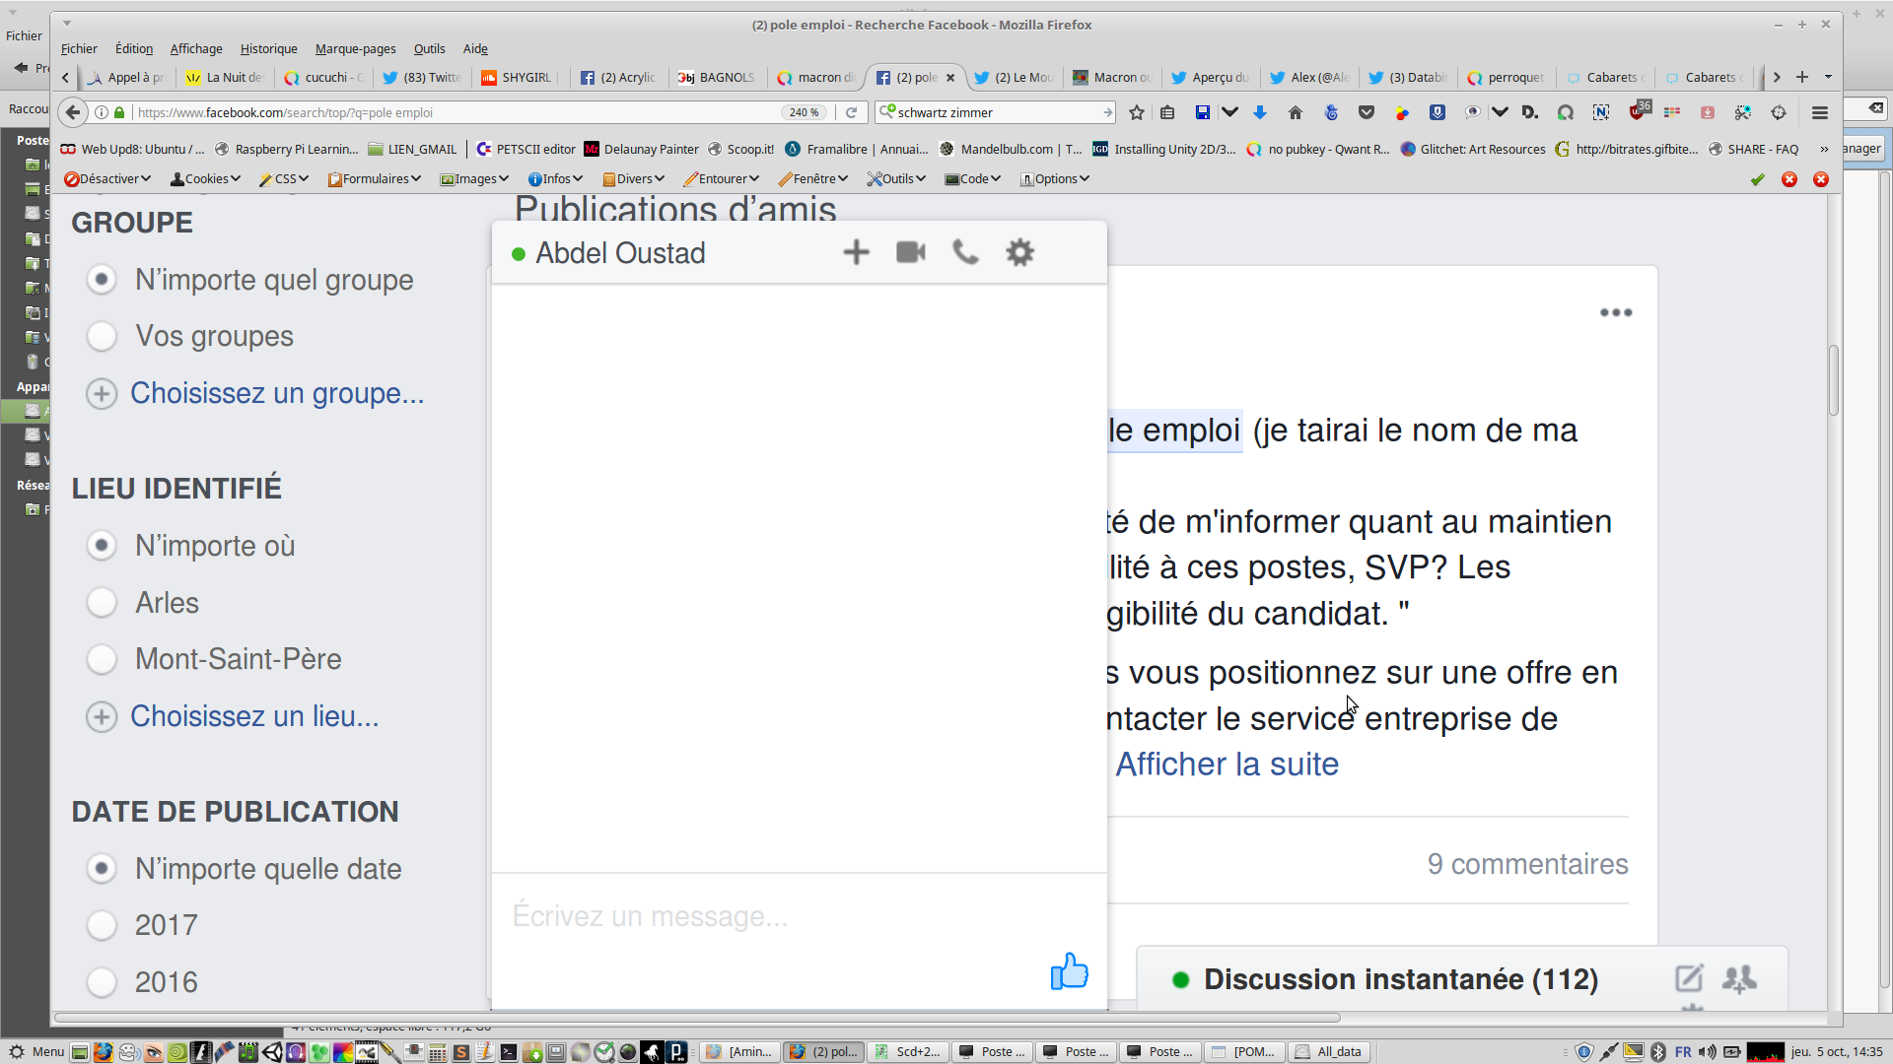1893x1064 pixels.
Task: Choose 2017 as publication date
Action: pyautogui.click(x=102, y=925)
